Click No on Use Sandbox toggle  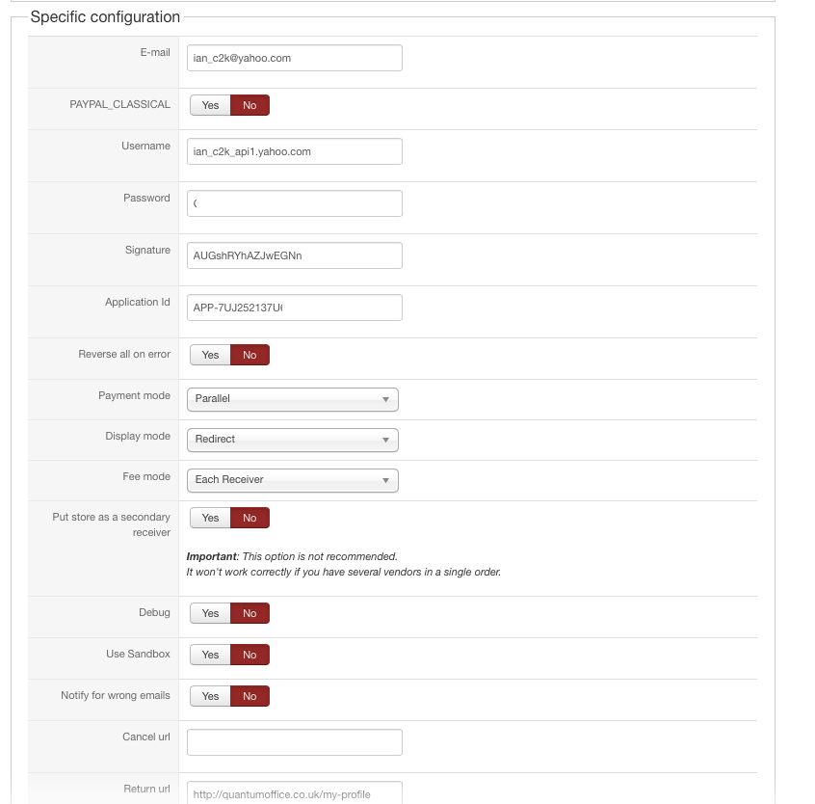tap(250, 655)
